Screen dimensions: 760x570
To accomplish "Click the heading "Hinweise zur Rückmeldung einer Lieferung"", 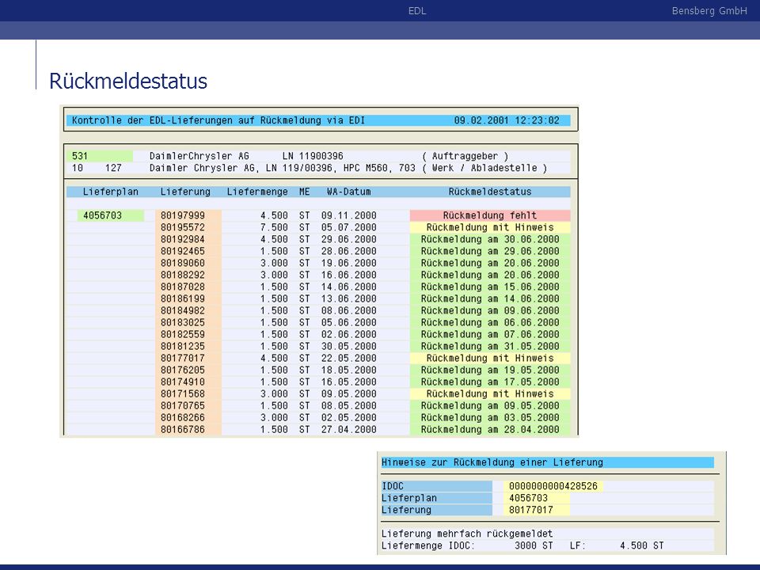I will (492, 462).
